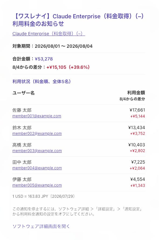Click the user name 佐藤 太郎

[22, 110]
